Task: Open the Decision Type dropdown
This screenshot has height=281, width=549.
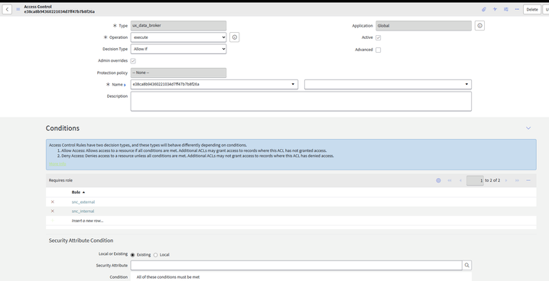Action: [179, 49]
